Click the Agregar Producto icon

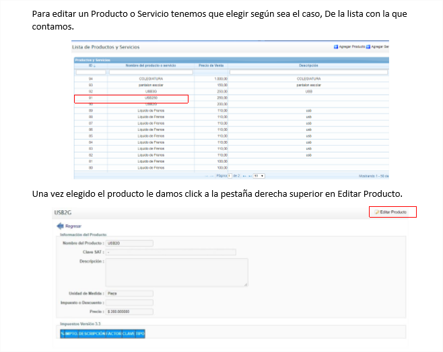(336, 47)
